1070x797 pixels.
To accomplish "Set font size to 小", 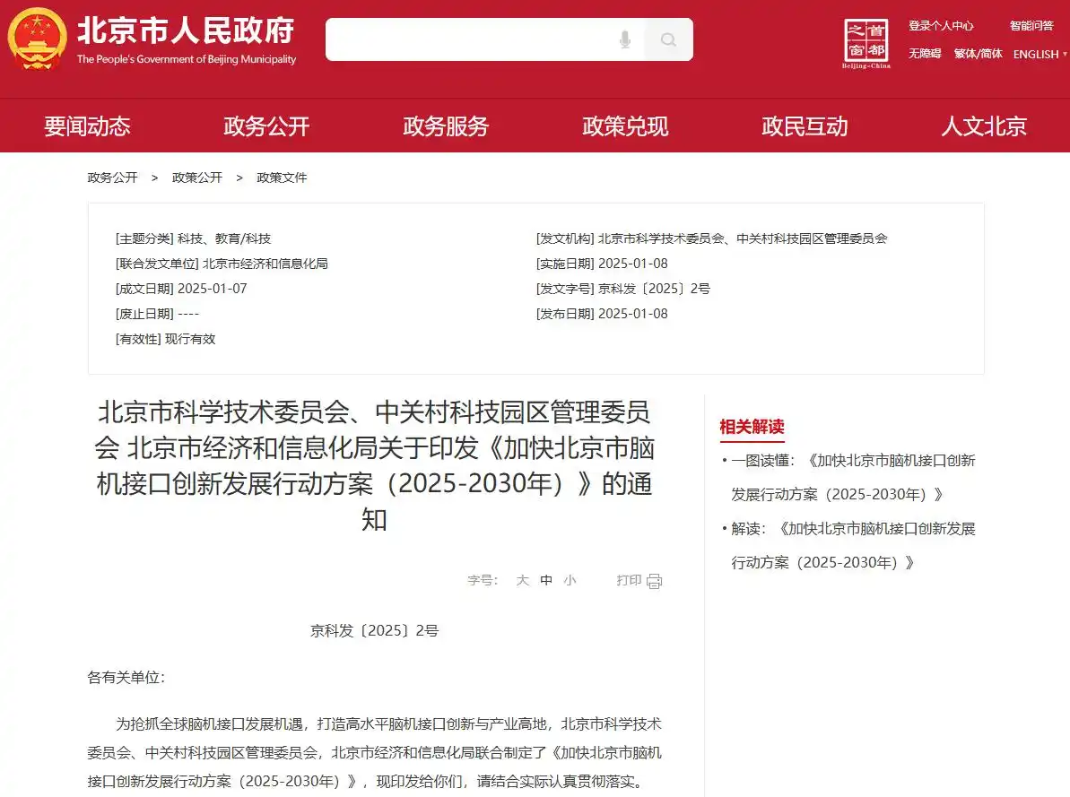I will (570, 580).
